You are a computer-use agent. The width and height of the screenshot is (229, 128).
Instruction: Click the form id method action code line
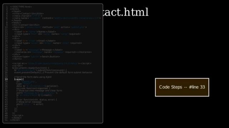coord(49,27)
